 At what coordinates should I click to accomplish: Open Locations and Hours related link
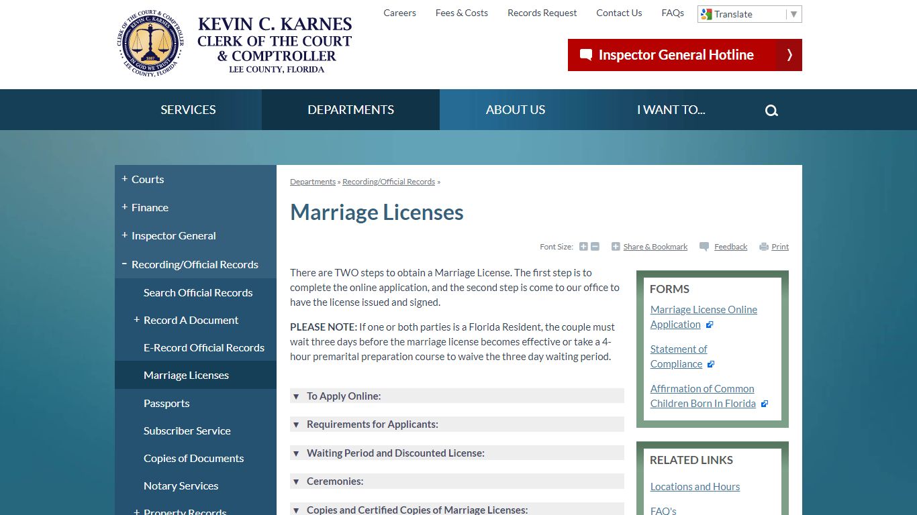tap(695, 487)
